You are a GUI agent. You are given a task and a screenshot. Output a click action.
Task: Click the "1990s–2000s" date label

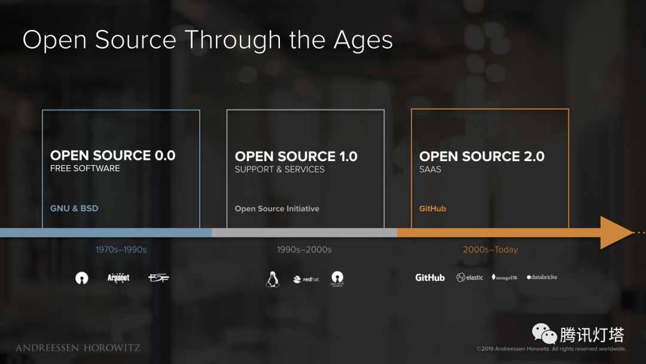[304, 250]
